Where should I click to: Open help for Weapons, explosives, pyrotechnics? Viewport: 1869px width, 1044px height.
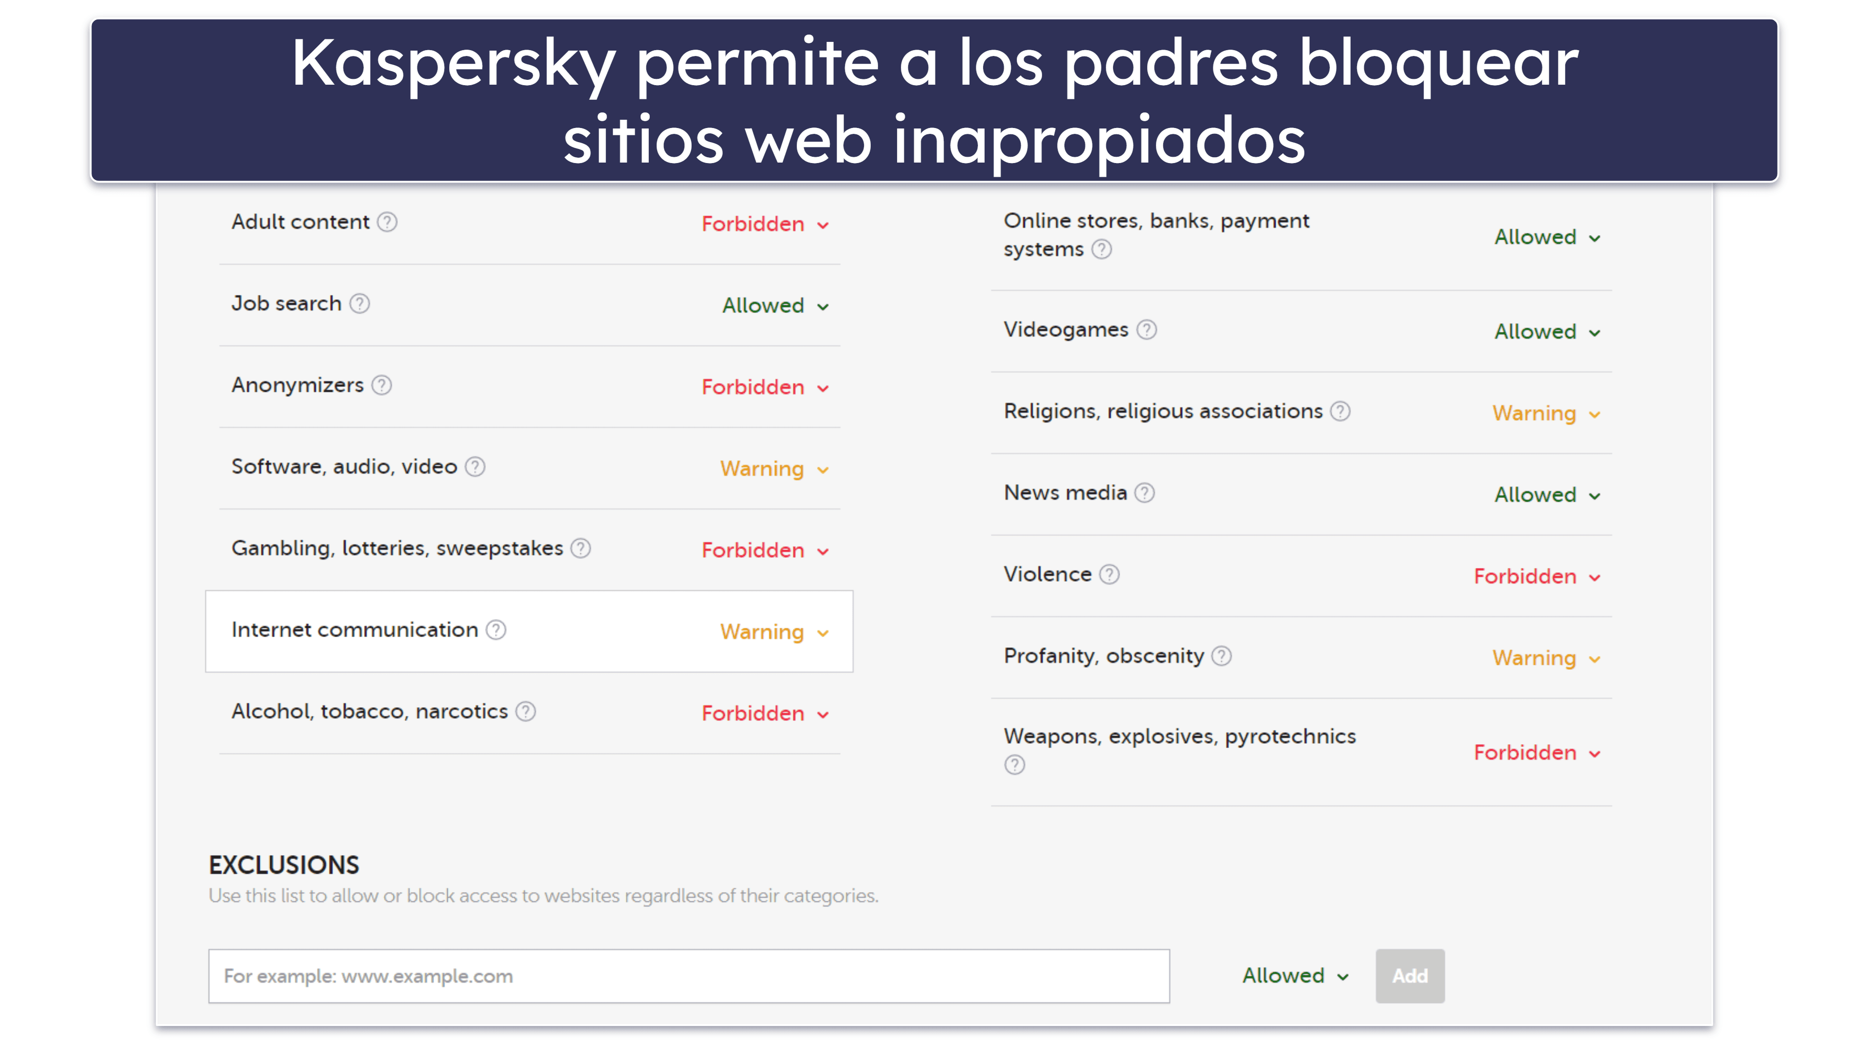[1015, 765]
